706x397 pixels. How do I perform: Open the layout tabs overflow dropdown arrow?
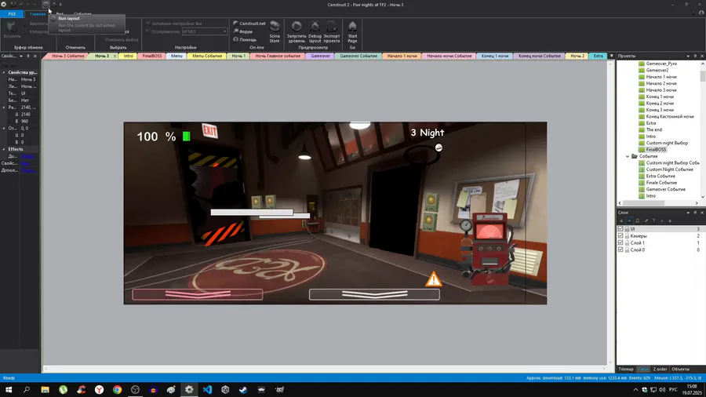tap(611, 56)
